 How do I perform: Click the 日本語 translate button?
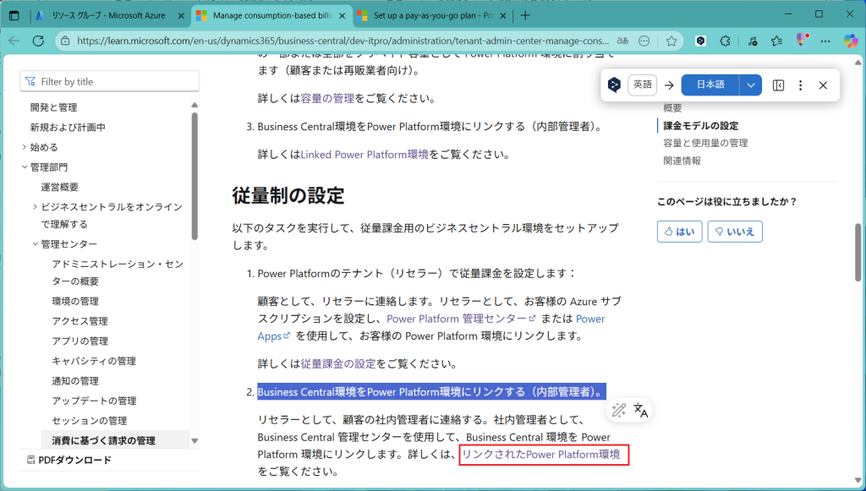tap(710, 85)
